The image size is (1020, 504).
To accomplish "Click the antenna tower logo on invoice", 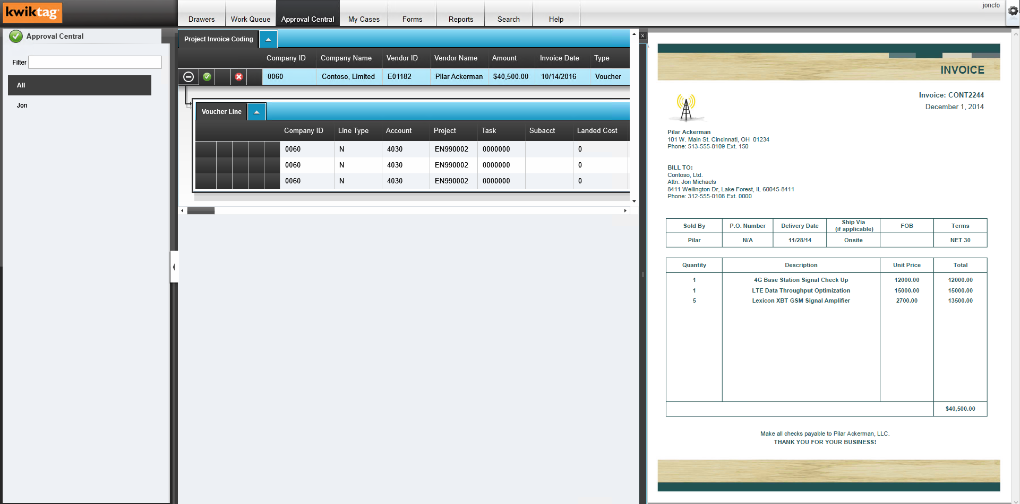I will (686, 108).
